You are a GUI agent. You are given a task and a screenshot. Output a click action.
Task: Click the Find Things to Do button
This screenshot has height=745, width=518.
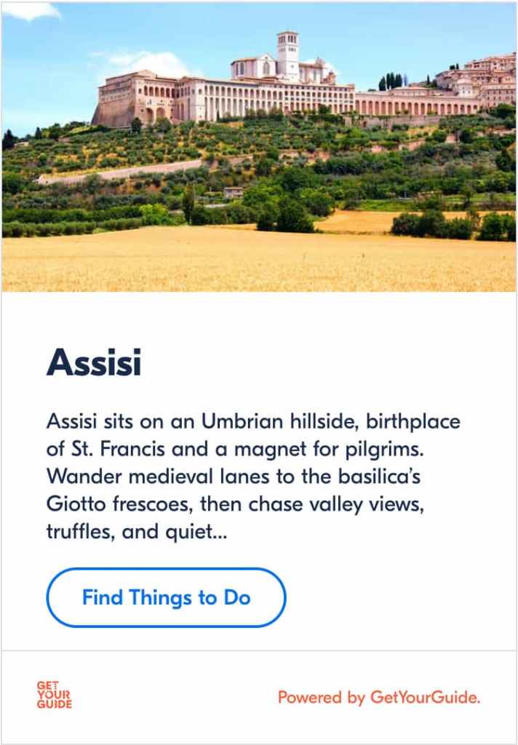click(x=166, y=598)
